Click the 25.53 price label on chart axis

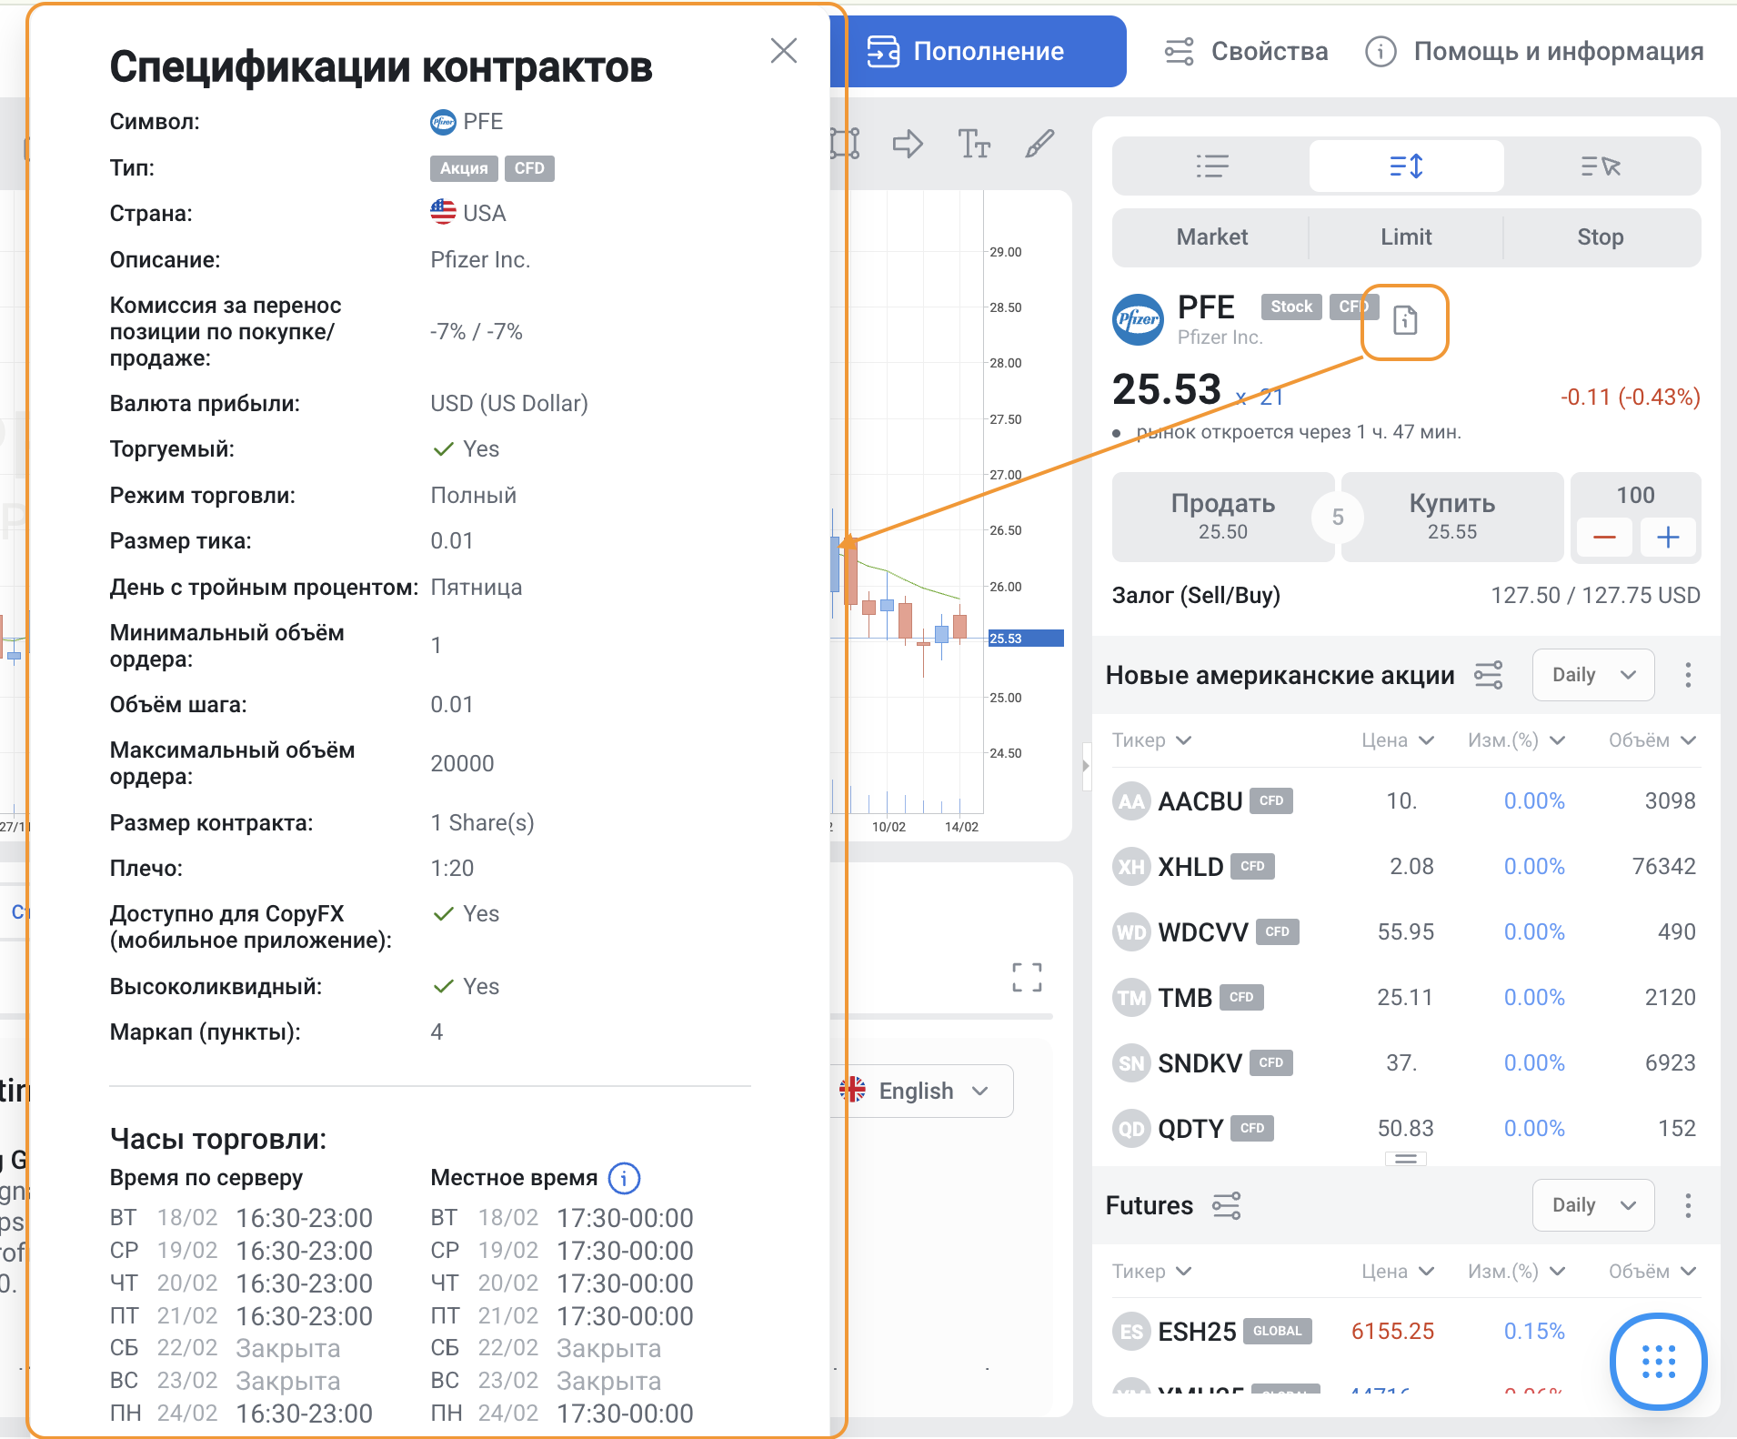(x=1025, y=639)
